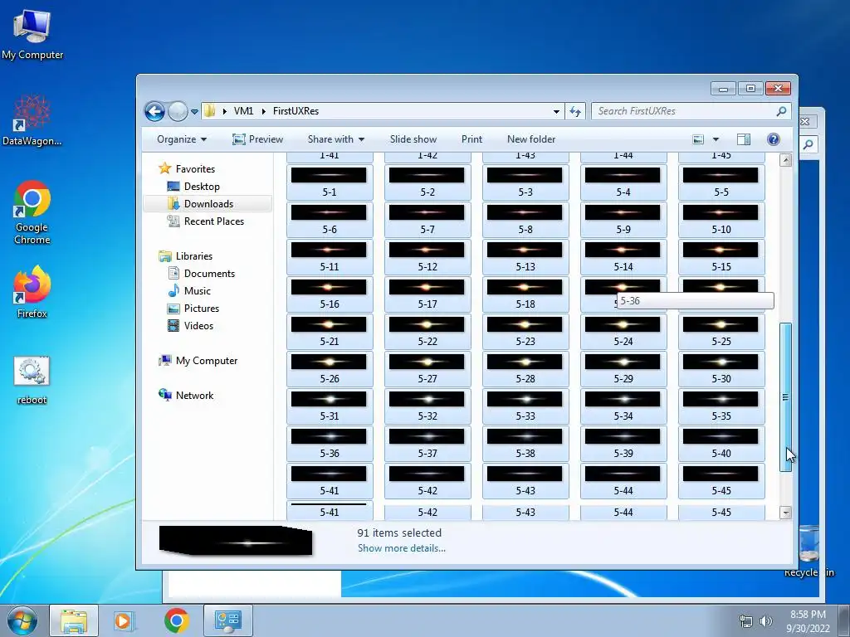Screen dimensions: 850x637
Task: Select Downloads under Favorites
Action: [201, 204]
